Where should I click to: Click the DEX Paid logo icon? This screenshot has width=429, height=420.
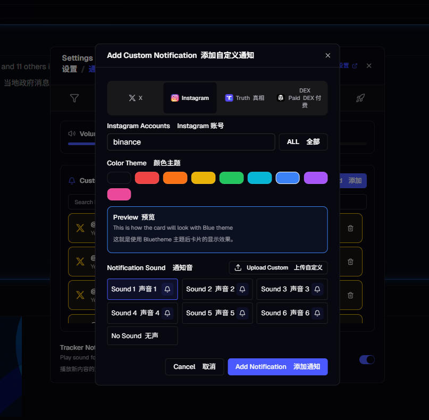(x=281, y=98)
